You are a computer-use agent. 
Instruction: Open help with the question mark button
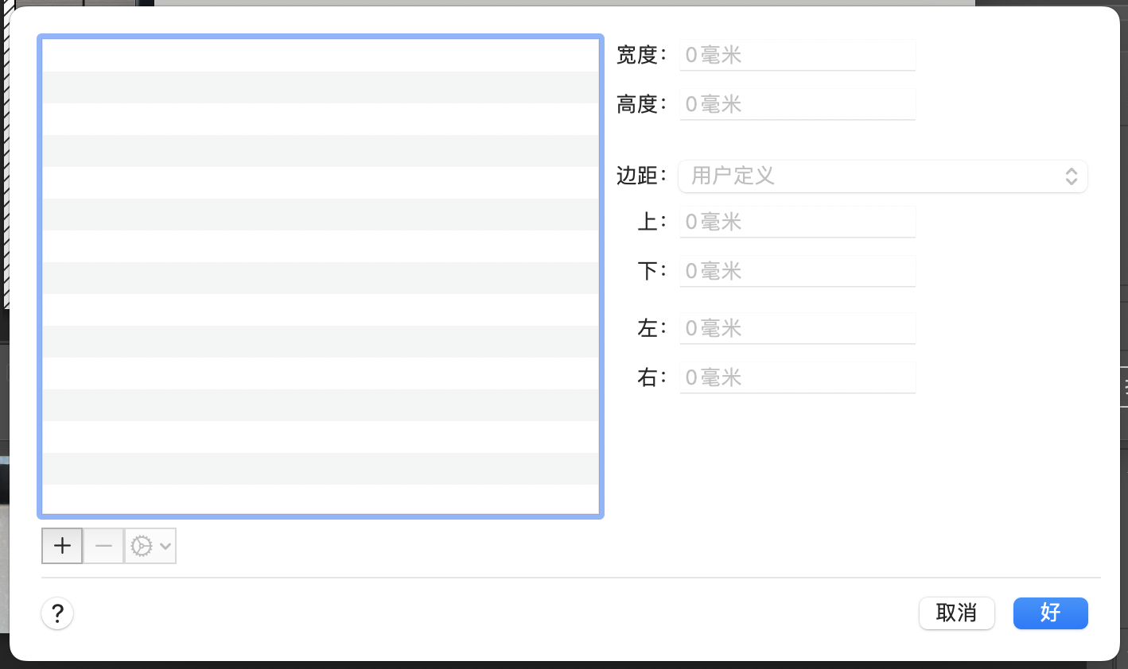57,613
